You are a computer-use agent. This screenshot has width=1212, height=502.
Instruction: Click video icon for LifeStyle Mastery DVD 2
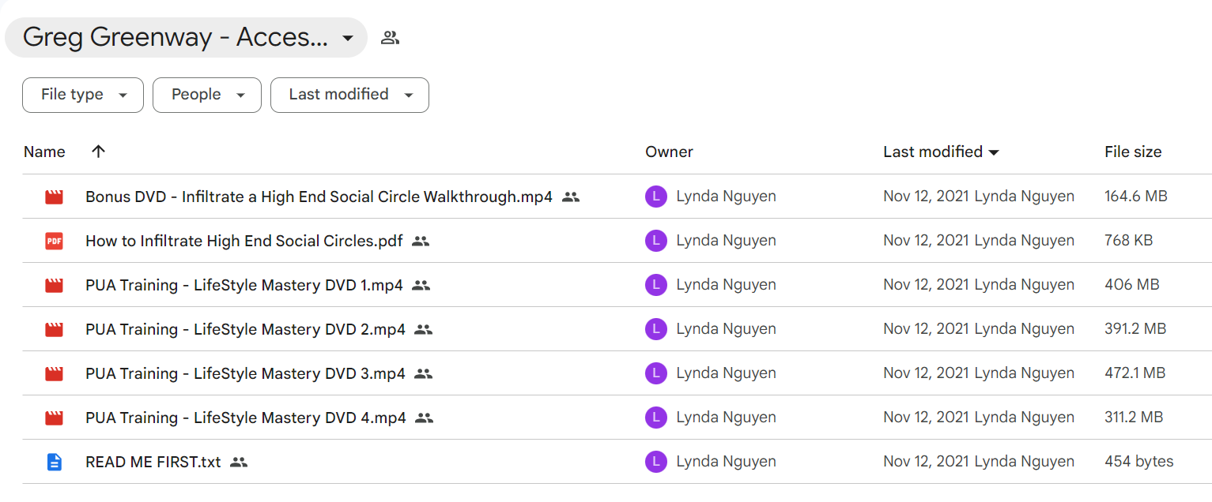tap(54, 330)
